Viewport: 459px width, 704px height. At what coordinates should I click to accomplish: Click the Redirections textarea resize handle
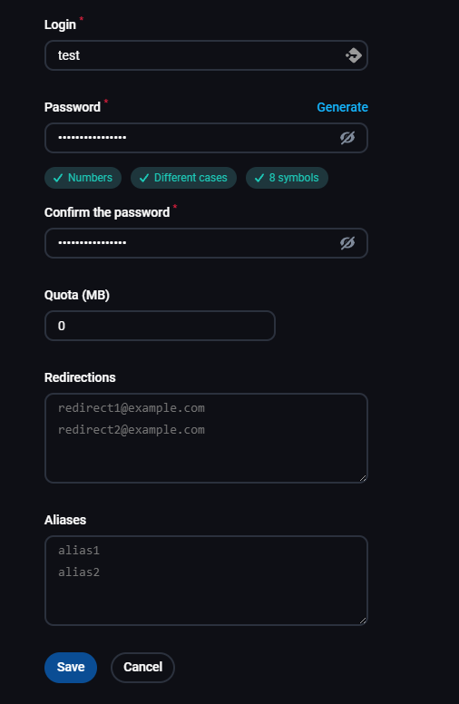click(363, 478)
